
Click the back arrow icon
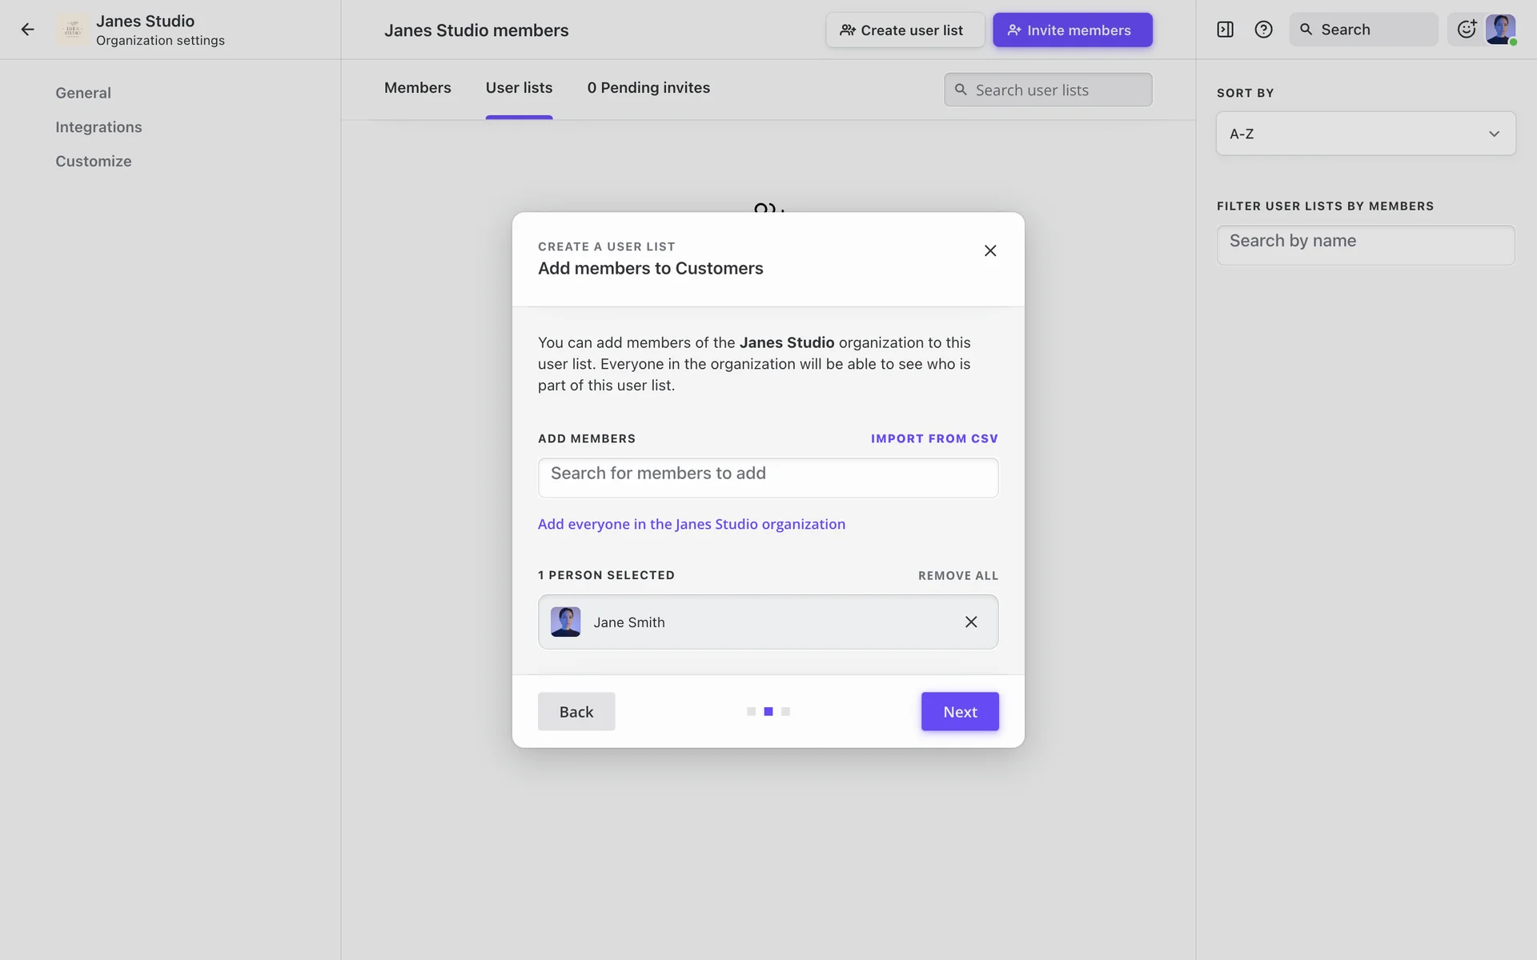pos(27,30)
